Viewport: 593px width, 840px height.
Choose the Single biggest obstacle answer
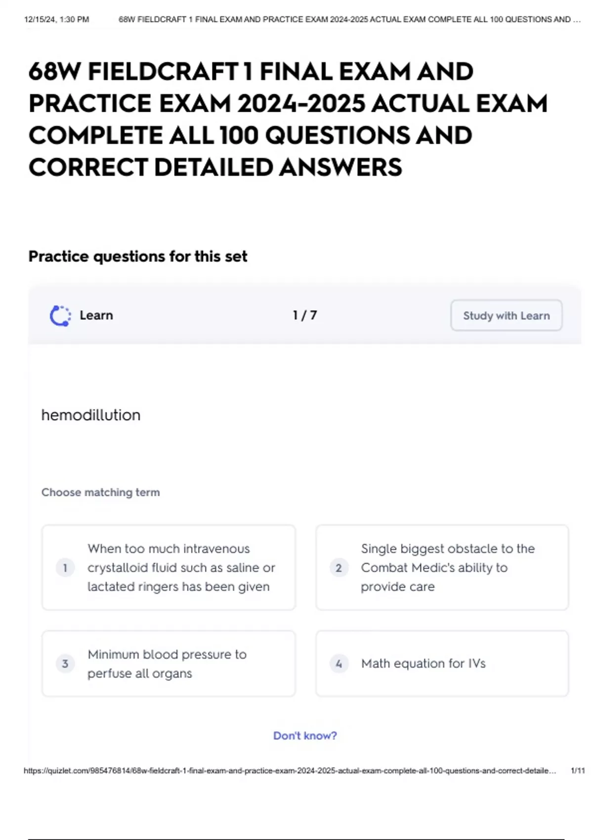(x=442, y=568)
